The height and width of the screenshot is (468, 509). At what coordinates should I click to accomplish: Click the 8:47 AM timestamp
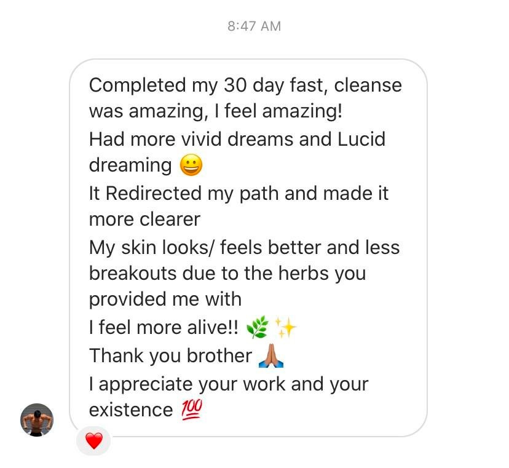[x=254, y=26]
